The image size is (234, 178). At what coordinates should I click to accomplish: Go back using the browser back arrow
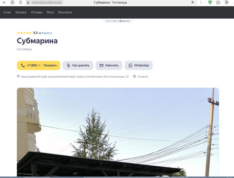pyautogui.click(x=4, y=2)
